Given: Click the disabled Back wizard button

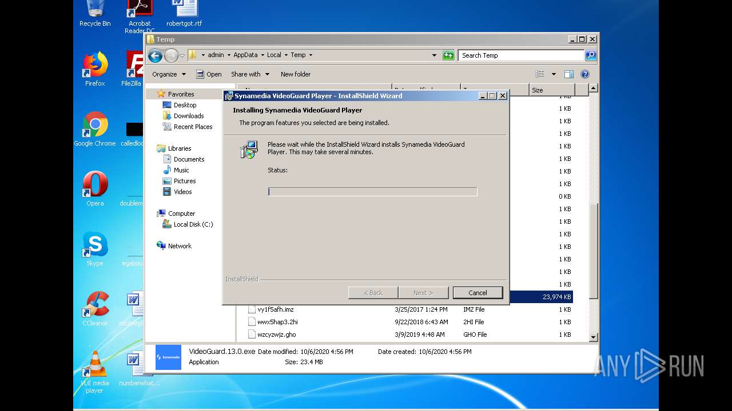Looking at the screenshot, I should click(373, 293).
